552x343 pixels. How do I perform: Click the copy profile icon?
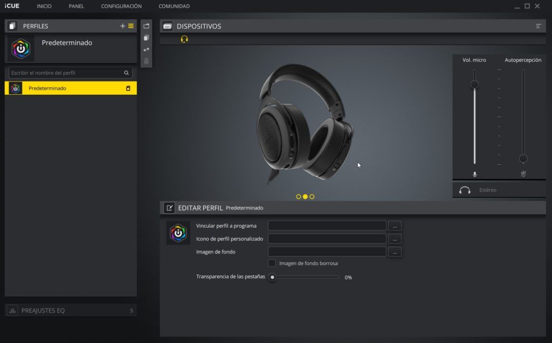click(147, 38)
